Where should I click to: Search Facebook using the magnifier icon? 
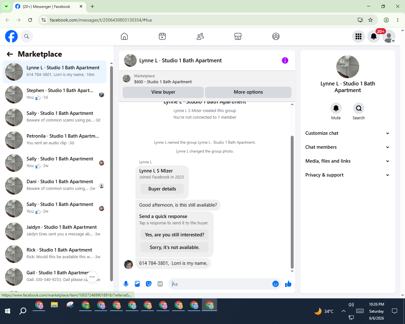[x=27, y=36]
